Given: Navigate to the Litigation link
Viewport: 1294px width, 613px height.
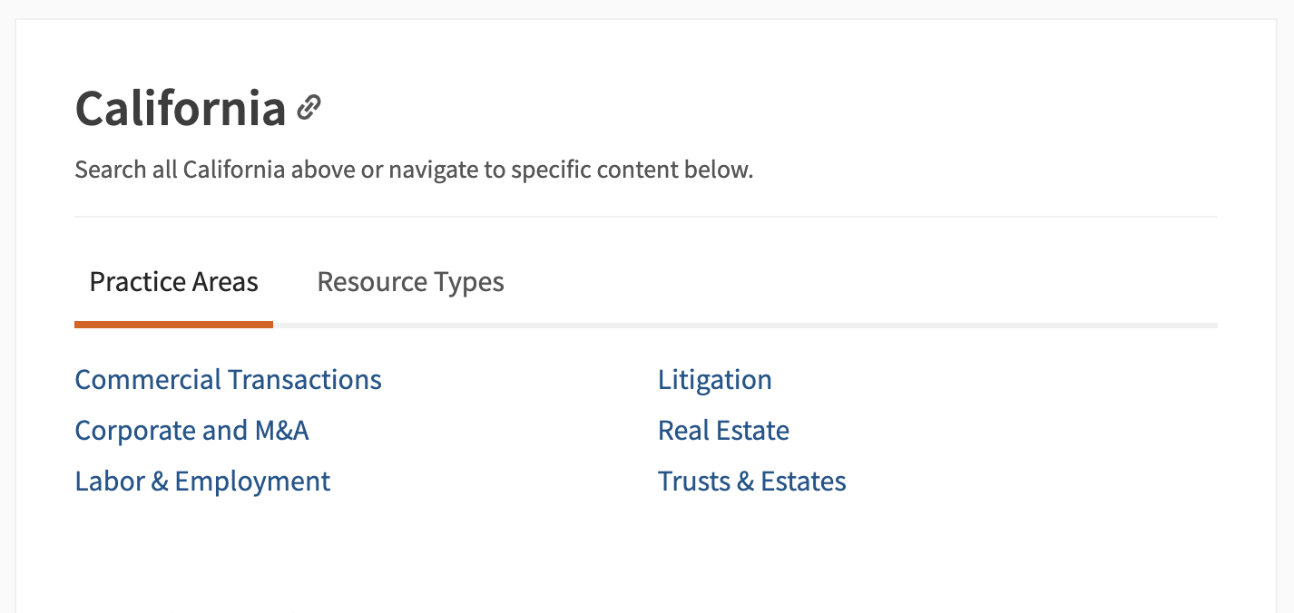Looking at the screenshot, I should [x=714, y=379].
